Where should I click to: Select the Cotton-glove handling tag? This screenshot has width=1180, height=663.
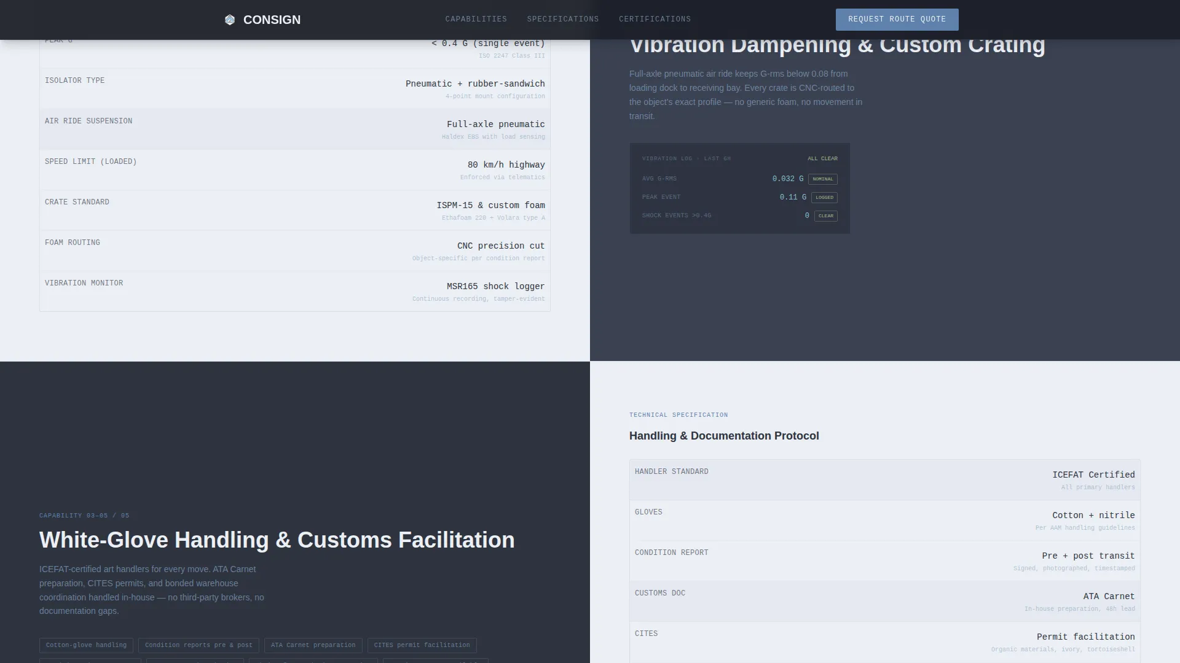86,645
